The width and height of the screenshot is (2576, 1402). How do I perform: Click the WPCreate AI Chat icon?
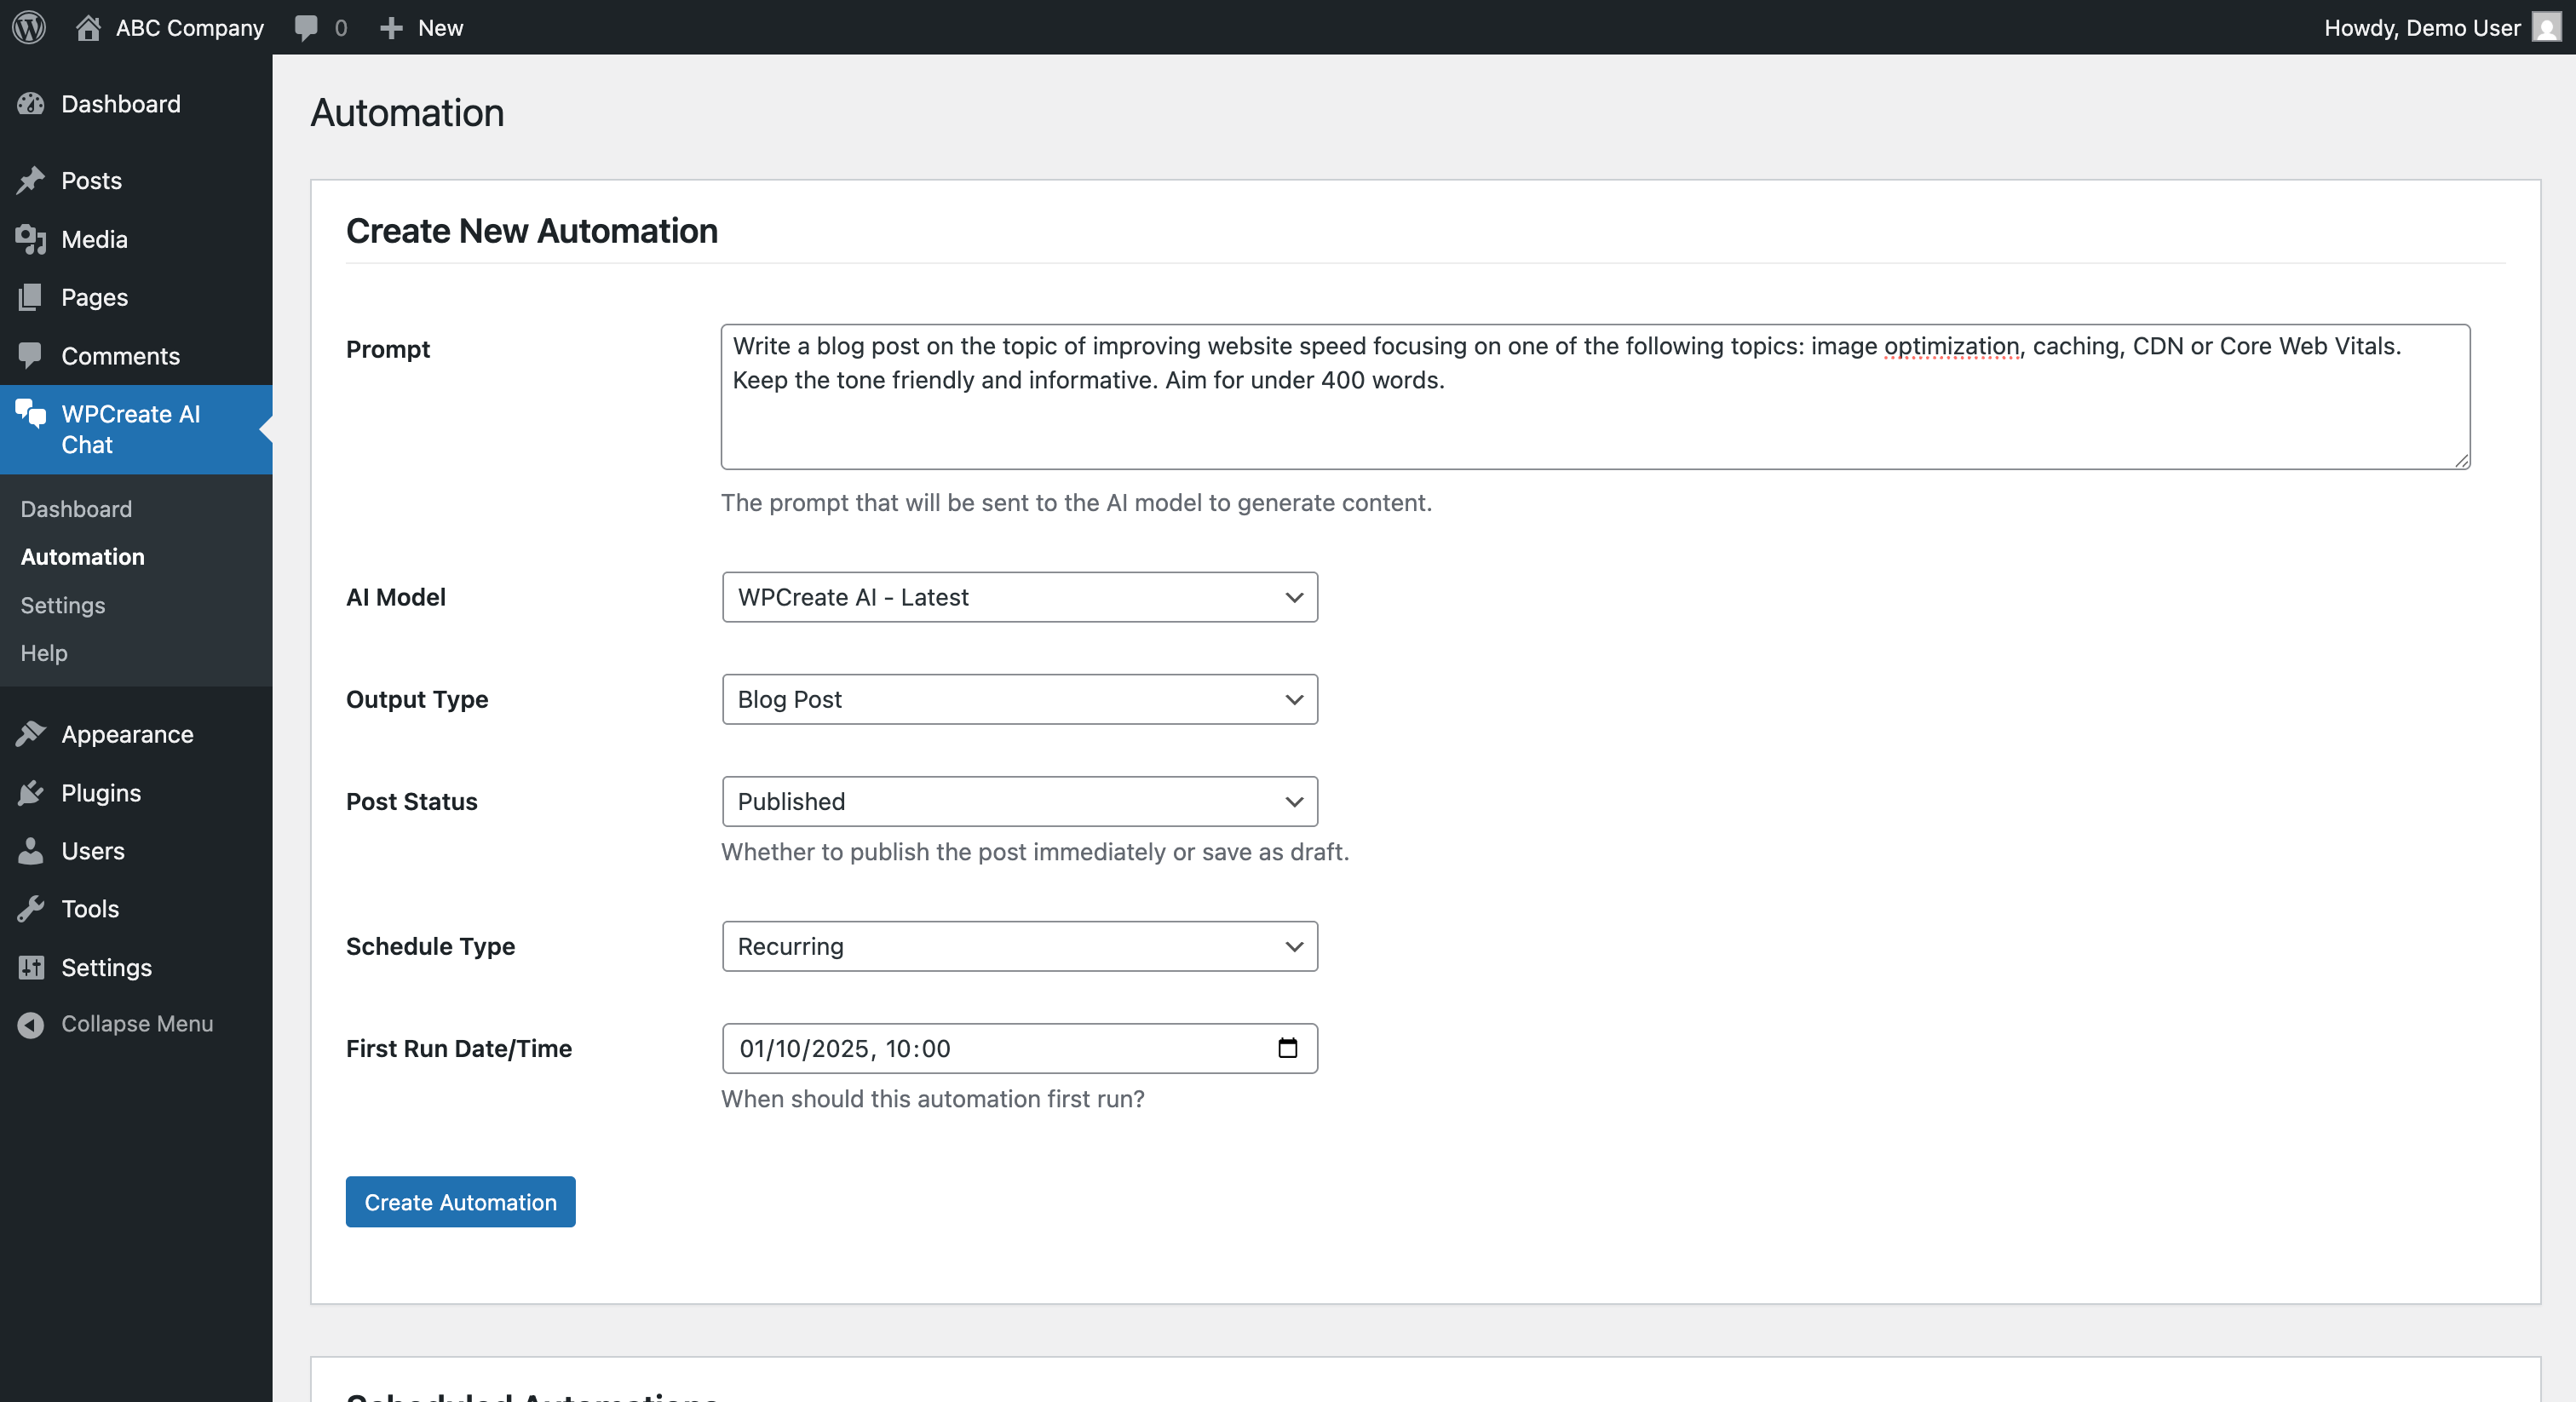(29, 414)
